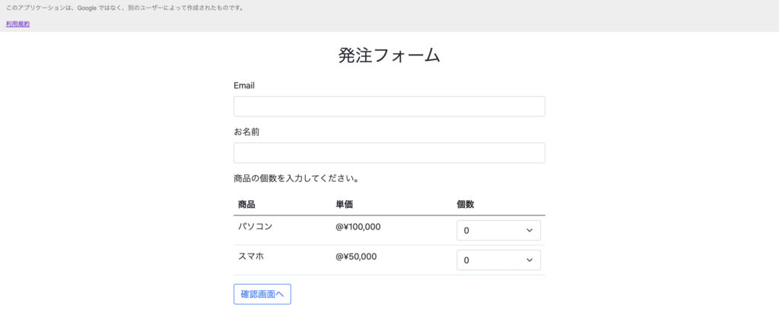The width and height of the screenshot is (779, 322).
Task: Focus the お名前 input field
Action: 389,153
